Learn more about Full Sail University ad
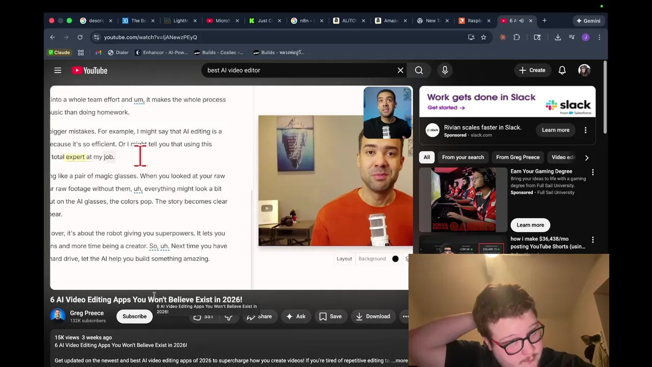The width and height of the screenshot is (652, 367). 530,225
